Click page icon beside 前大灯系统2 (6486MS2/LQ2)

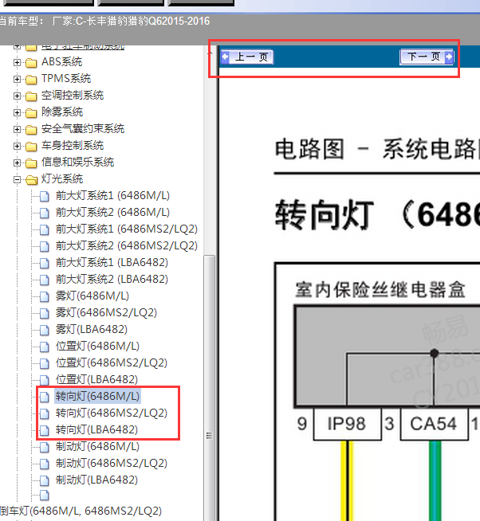coord(44,246)
